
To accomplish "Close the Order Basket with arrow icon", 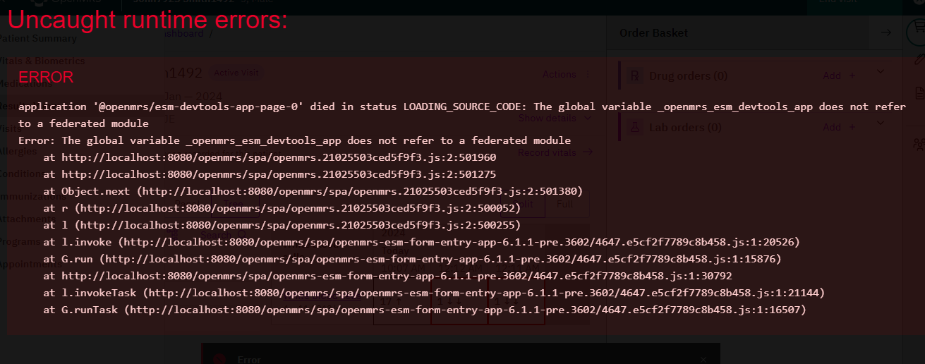I will pyautogui.click(x=886, y=32).
